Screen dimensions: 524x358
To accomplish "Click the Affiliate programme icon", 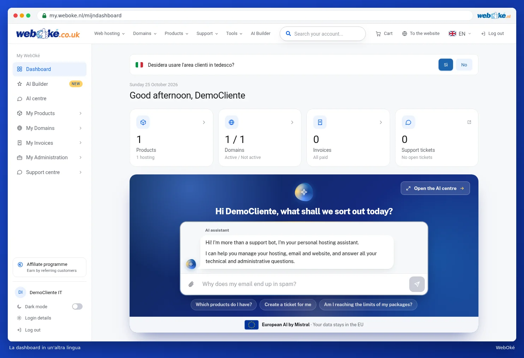I will (20, 264).
